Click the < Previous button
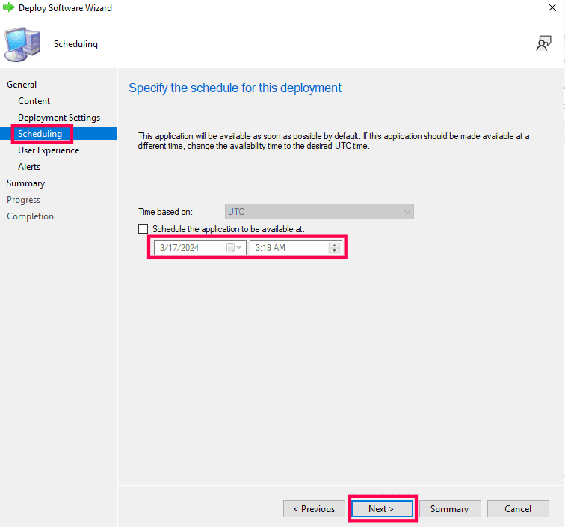This screenshot has width=565, height=527. point(314,508)
